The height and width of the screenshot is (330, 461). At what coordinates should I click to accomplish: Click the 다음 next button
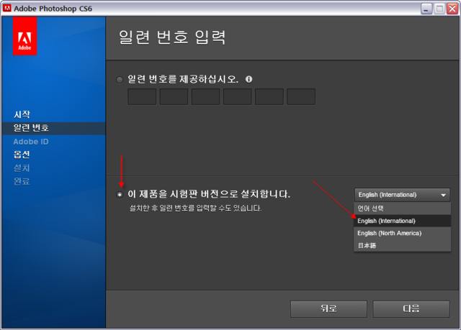tap(411, 309)
